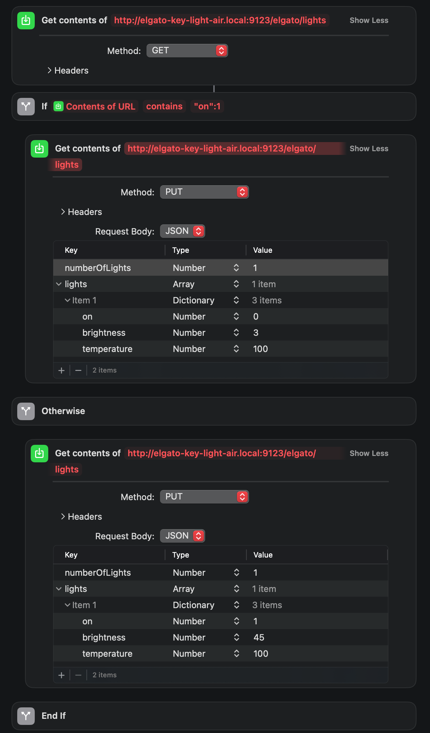Image resolution: width=430 pixels, height=733 pixels.
Task: Add a row with plus in first JSON table
Action: point(61,370)
